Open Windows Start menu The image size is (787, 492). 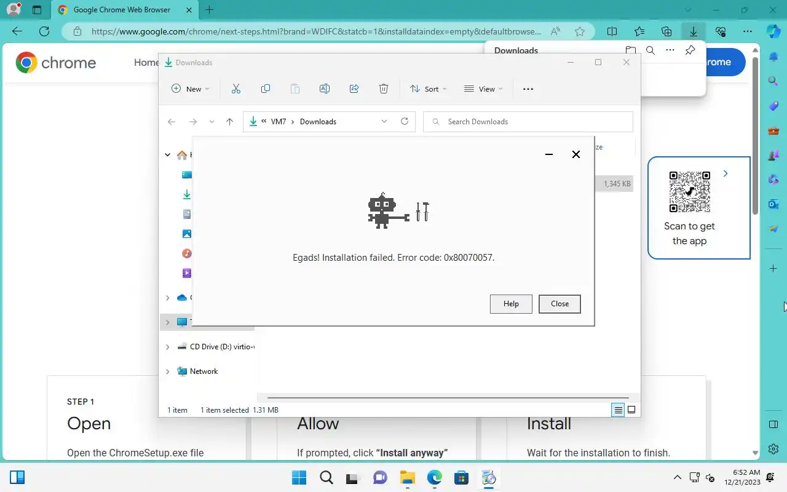coord(299,478)
